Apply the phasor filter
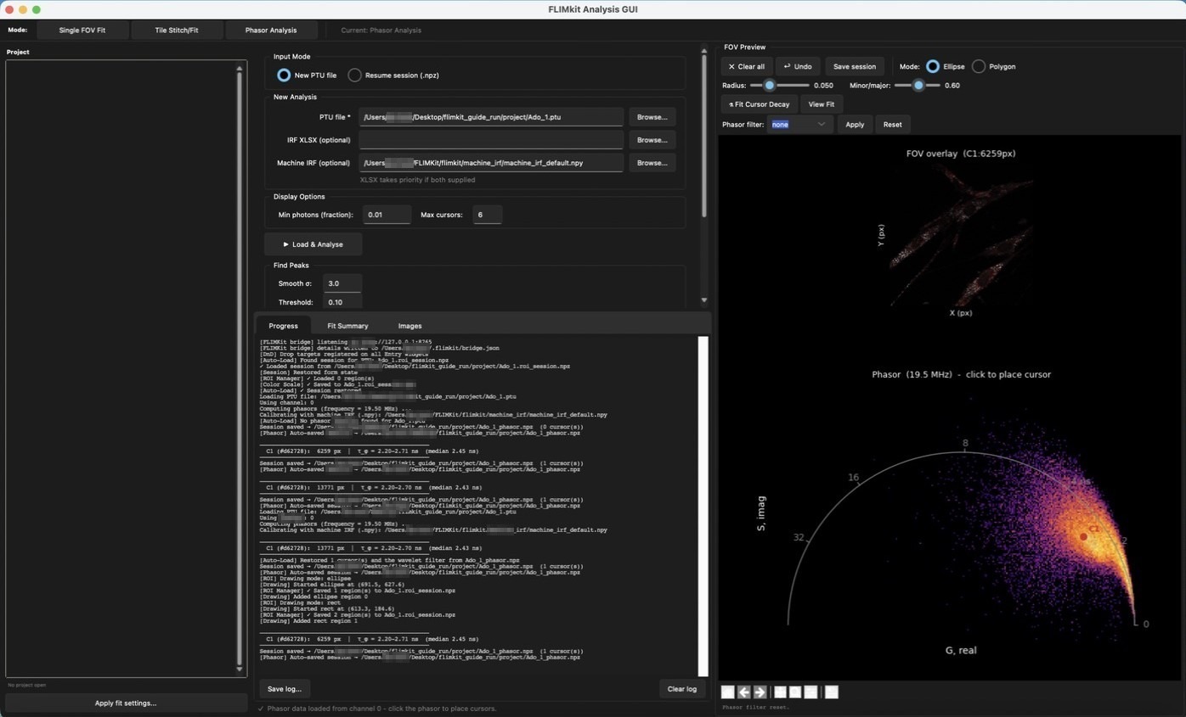The image size is (1186, 717). coord(855,125)
